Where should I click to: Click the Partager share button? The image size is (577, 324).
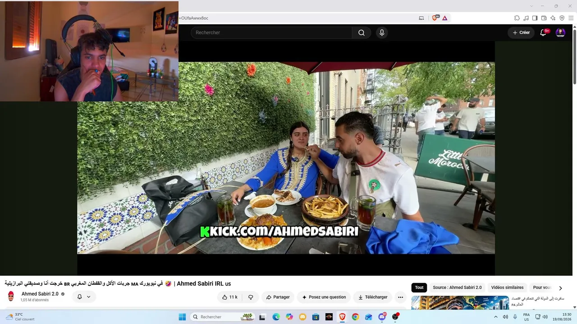pos(278,297)
